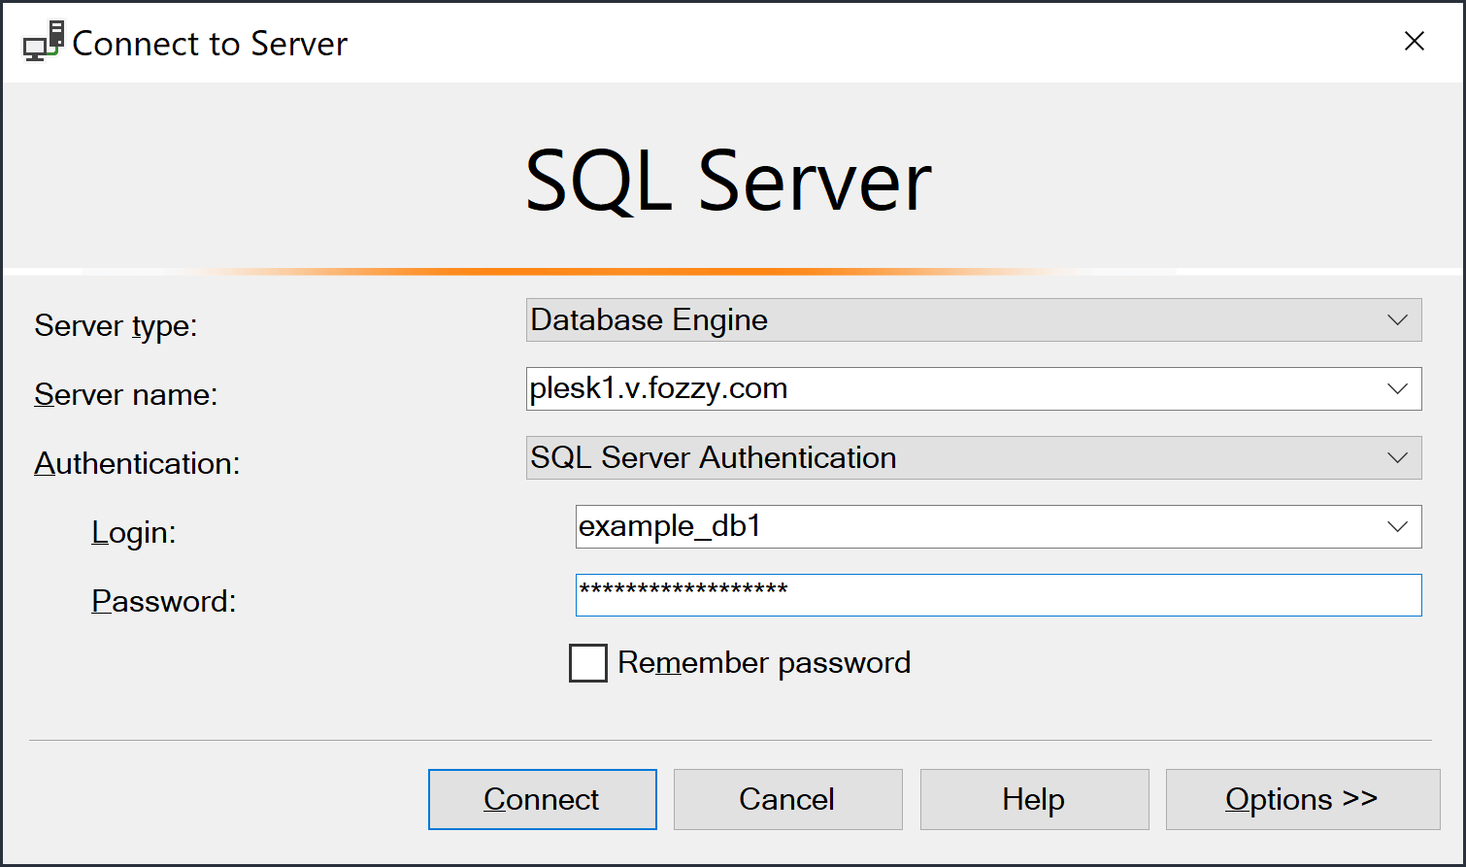Close the Connect to Server dialog
This screenshot has height=867, width=1466.
(x=1415, y=41)
